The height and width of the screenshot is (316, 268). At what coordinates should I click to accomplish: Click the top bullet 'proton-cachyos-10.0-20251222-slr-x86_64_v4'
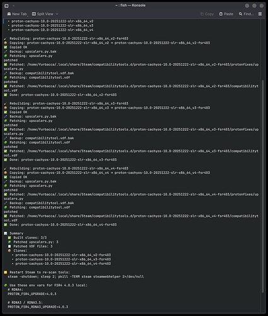pos(50,30)
